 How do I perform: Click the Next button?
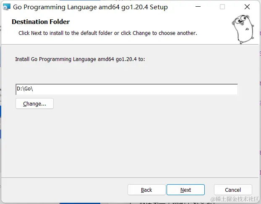pos(185,190)
